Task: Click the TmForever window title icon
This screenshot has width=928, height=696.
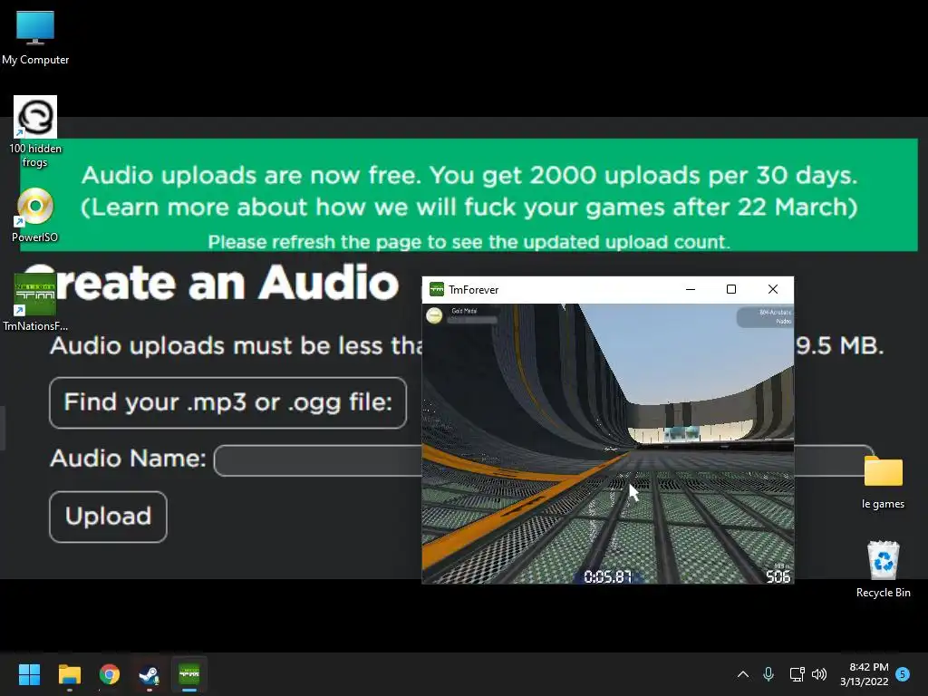Action: (x=437, y=289)
